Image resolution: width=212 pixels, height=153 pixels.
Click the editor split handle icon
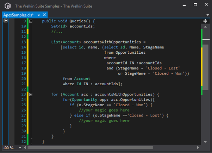tap(205, 21)
